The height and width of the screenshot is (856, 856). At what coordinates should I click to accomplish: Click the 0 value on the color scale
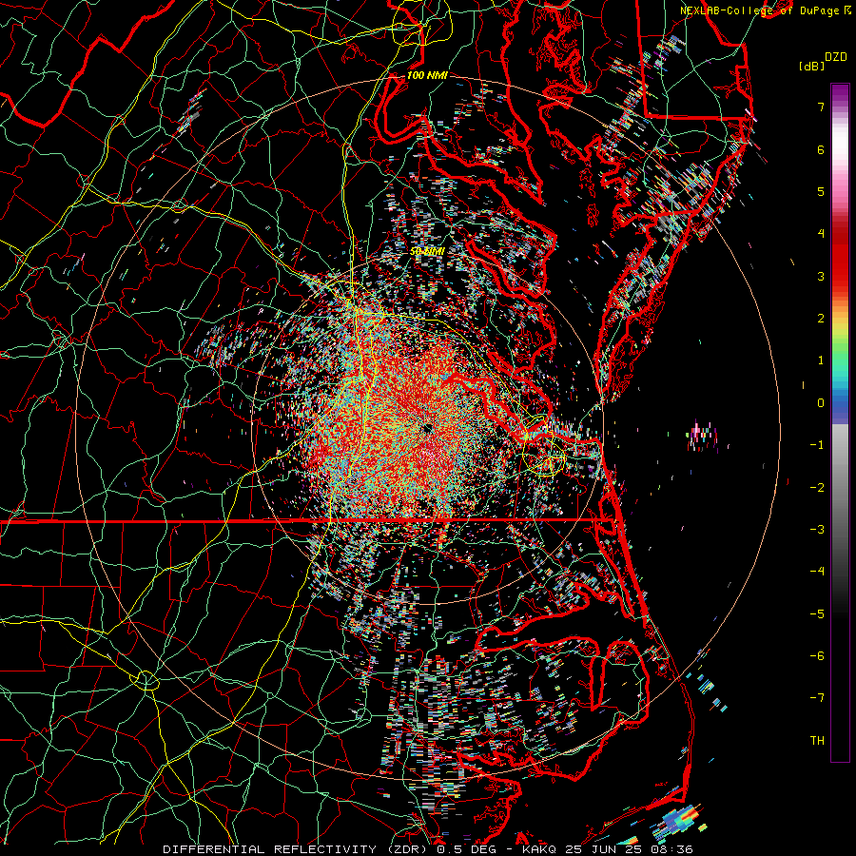tap(821, 403)
